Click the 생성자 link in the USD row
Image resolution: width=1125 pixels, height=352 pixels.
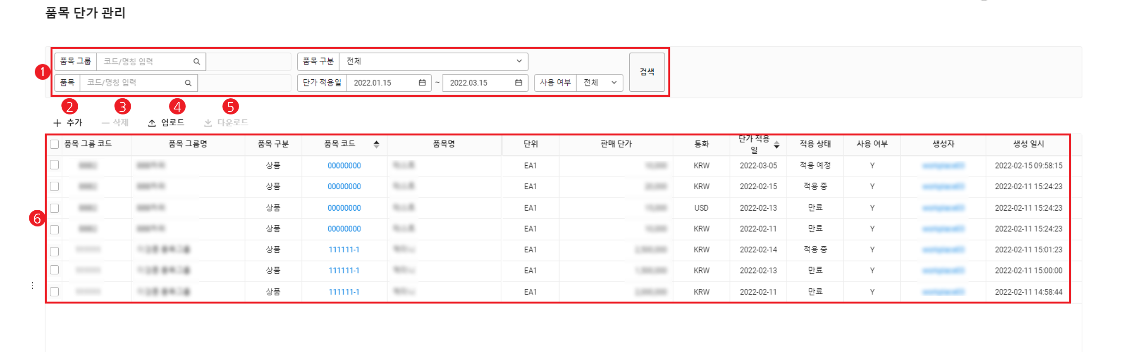[943, 208]
